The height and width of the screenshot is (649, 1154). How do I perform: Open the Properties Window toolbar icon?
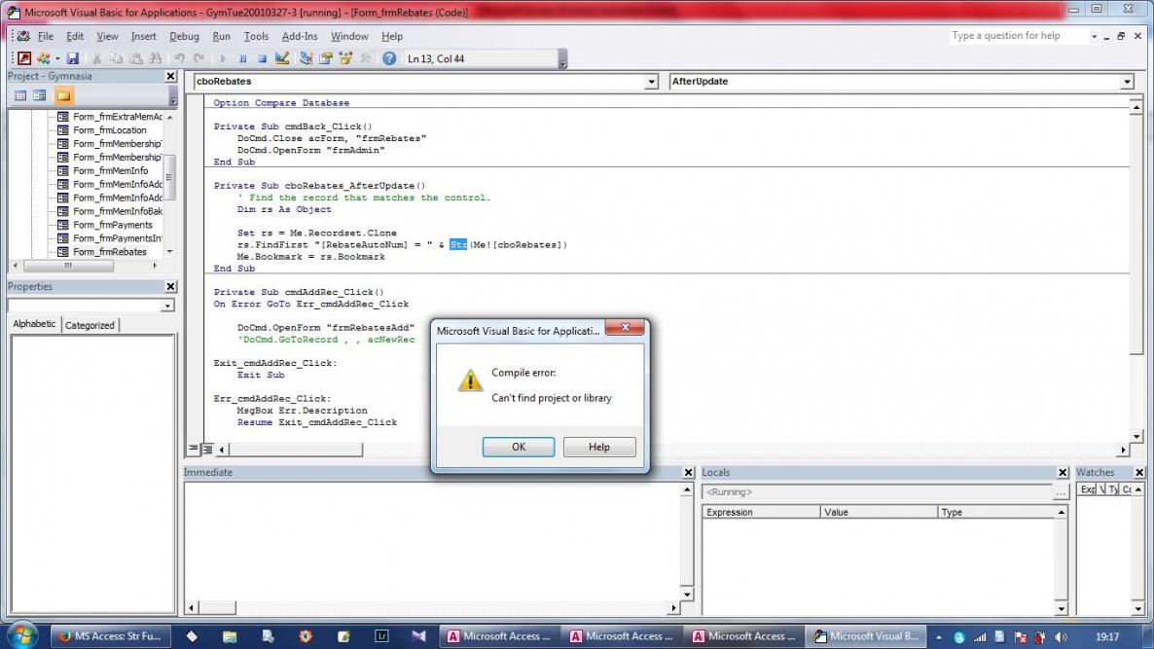click(326, 58)
